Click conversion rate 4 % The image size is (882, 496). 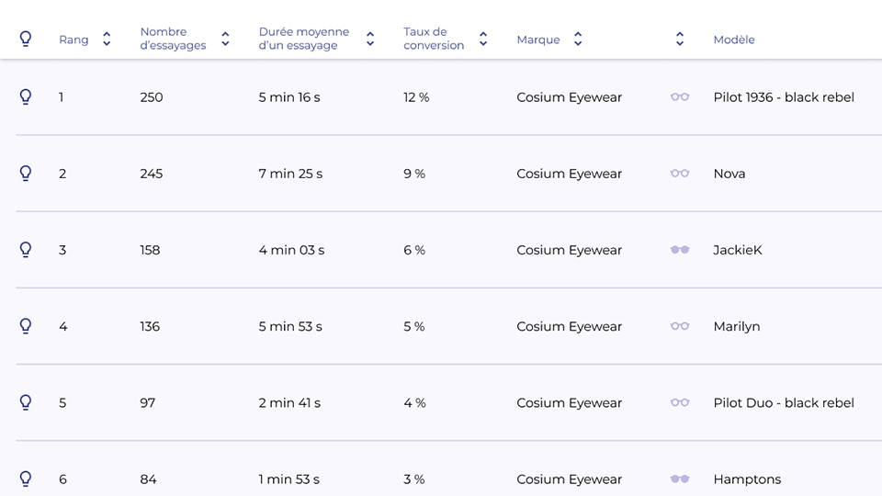[x=414, y=403]
